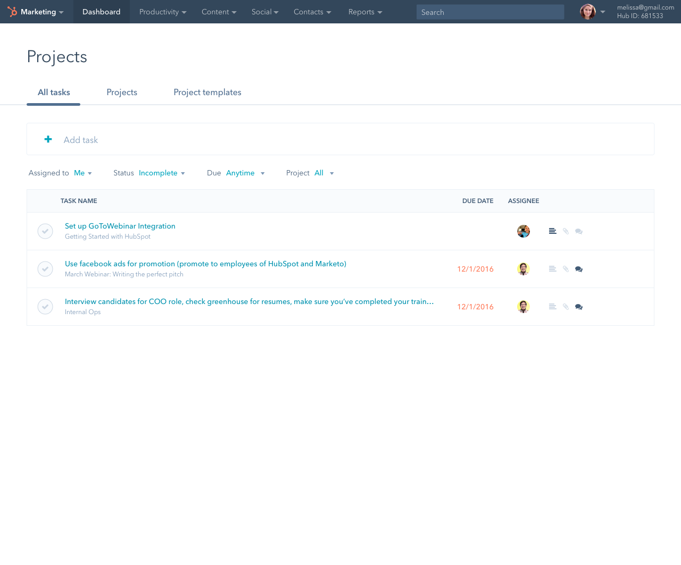Open comments bubble for facebook ads task
Viewport: 681px width, 565px height.
579,269
